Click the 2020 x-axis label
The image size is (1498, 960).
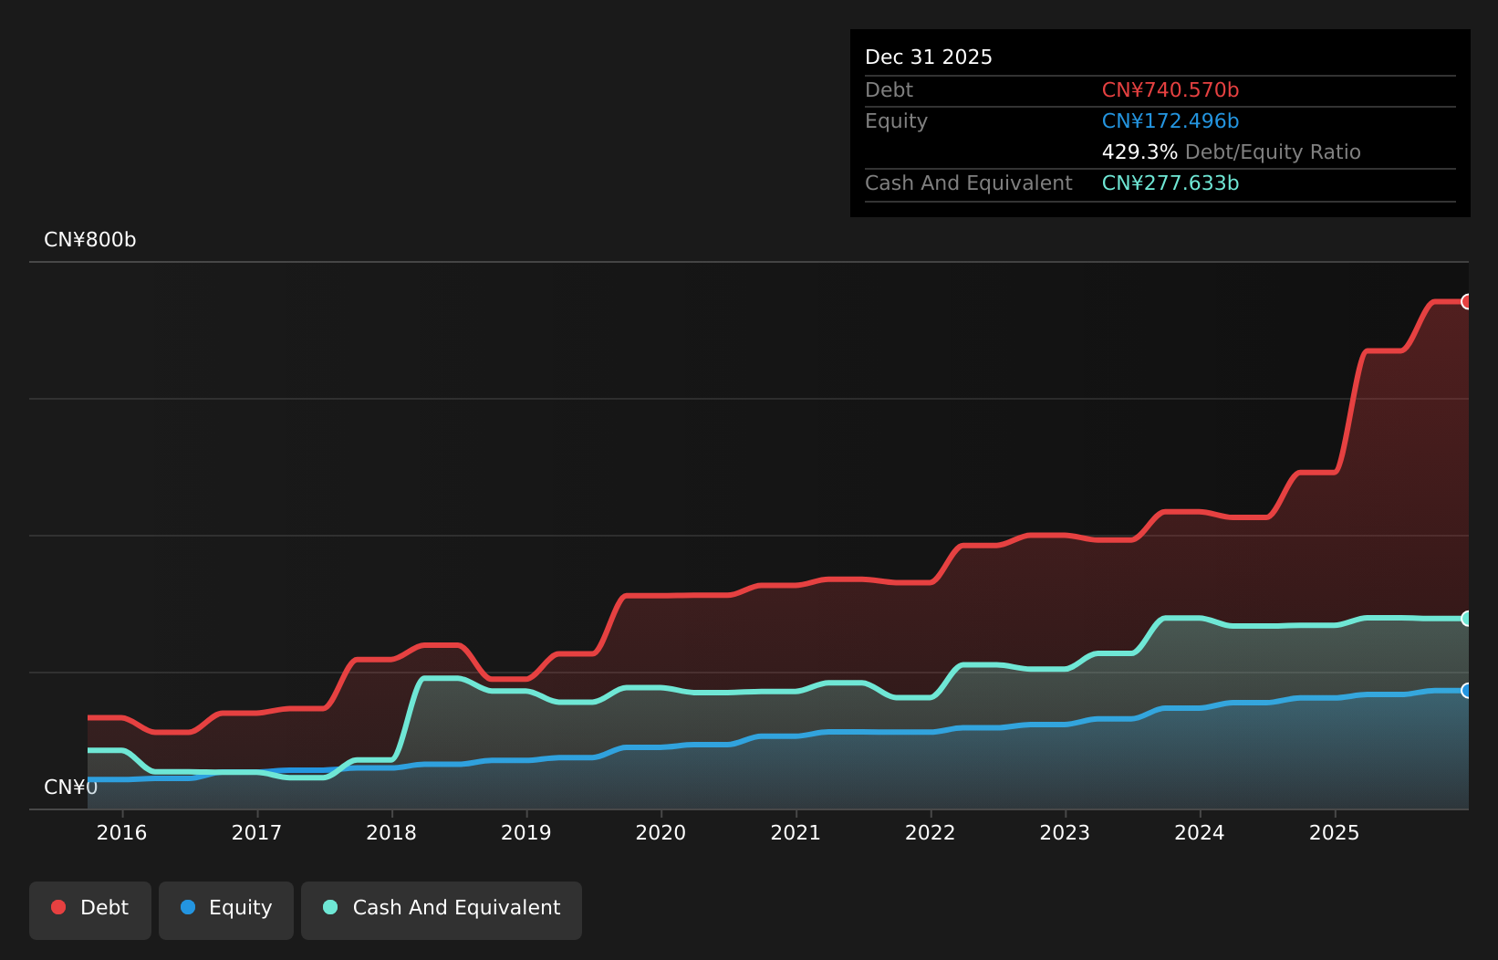pos(661,833)
